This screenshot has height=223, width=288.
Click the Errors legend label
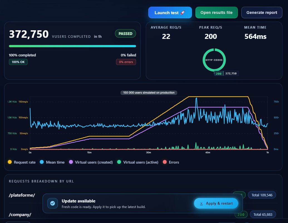click(x=174, y=162)
